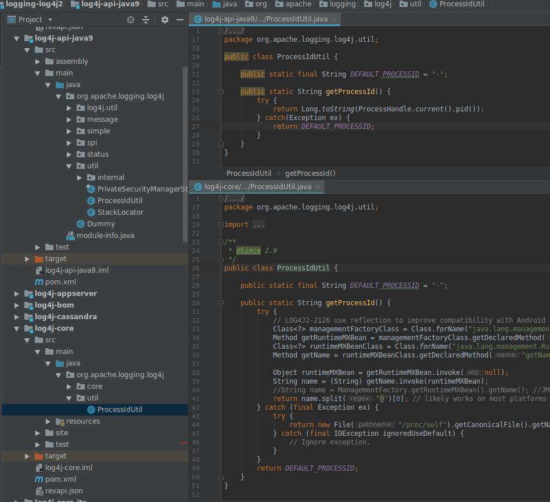The width and height of the screenshot is (550, 502).
Task: Fold the Javadoc comment at line 23
Action: click(x=221, y=242)
